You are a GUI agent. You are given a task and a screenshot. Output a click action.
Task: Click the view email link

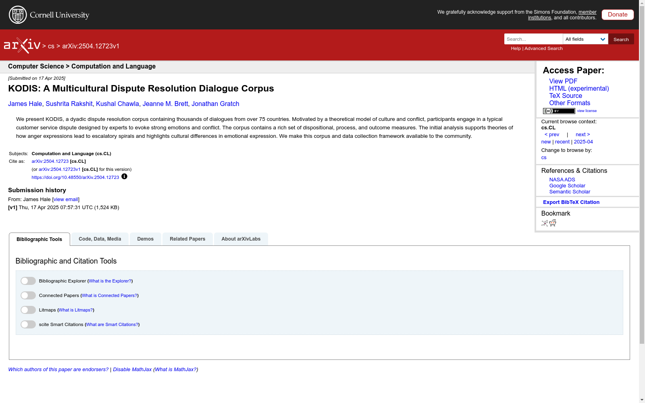66,199
